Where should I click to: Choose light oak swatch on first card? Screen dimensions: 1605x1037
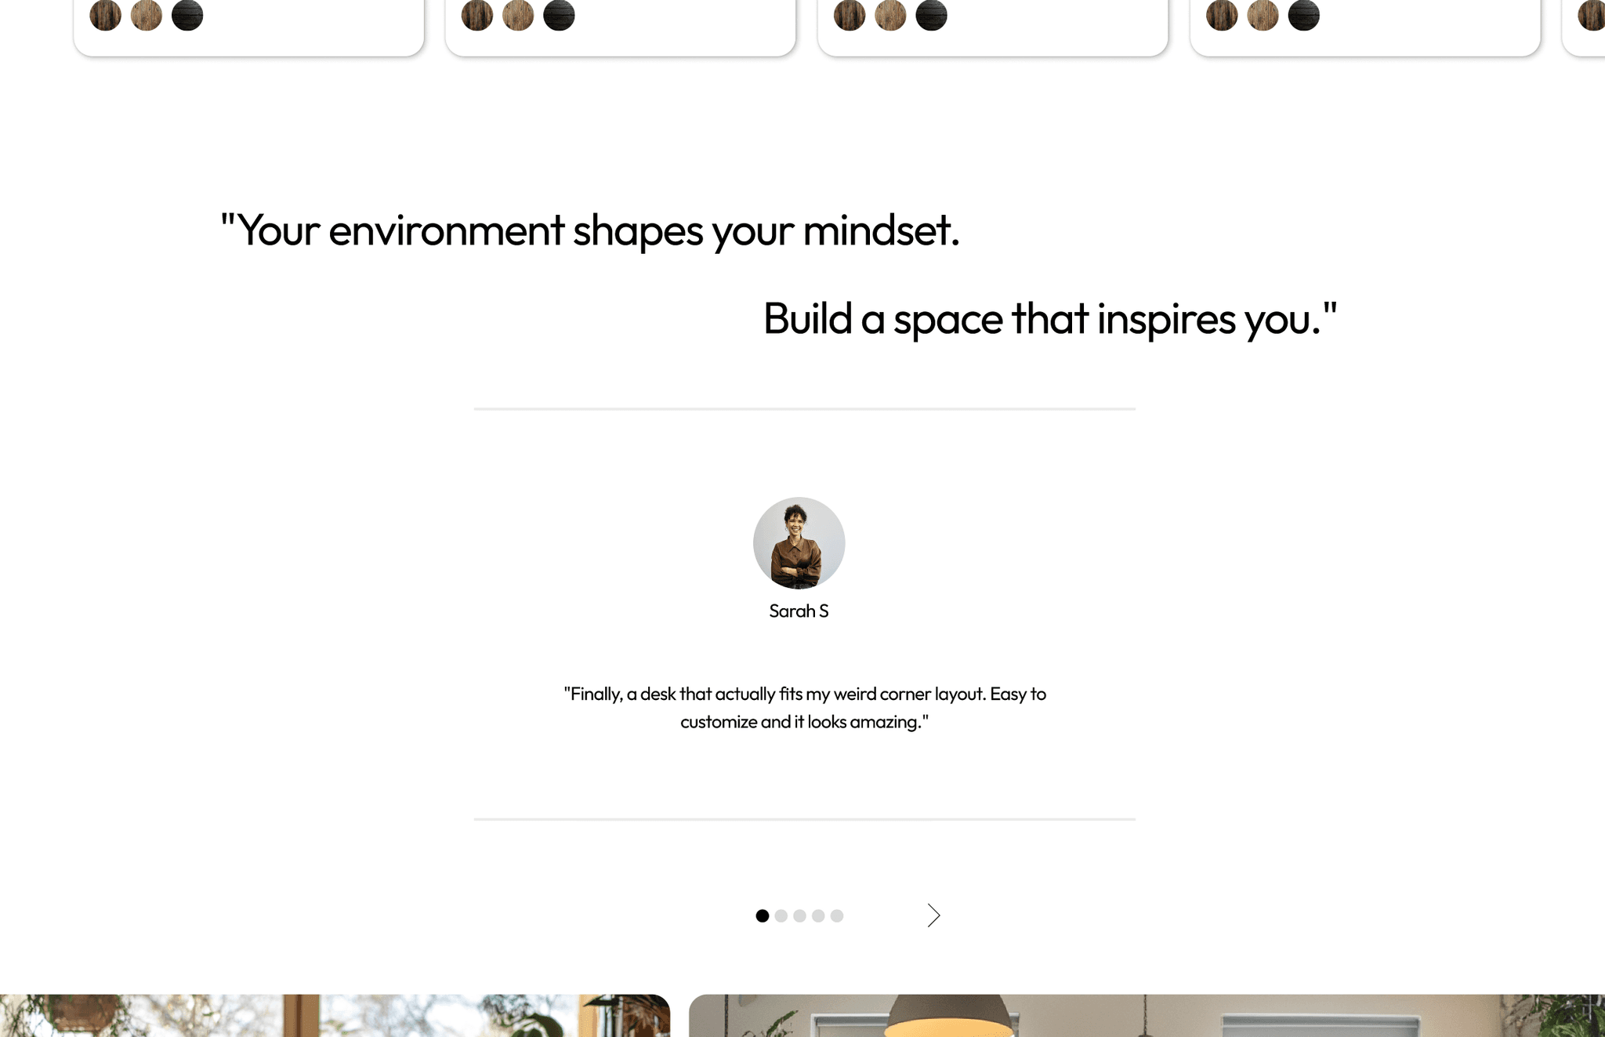(x=147, y=15)
